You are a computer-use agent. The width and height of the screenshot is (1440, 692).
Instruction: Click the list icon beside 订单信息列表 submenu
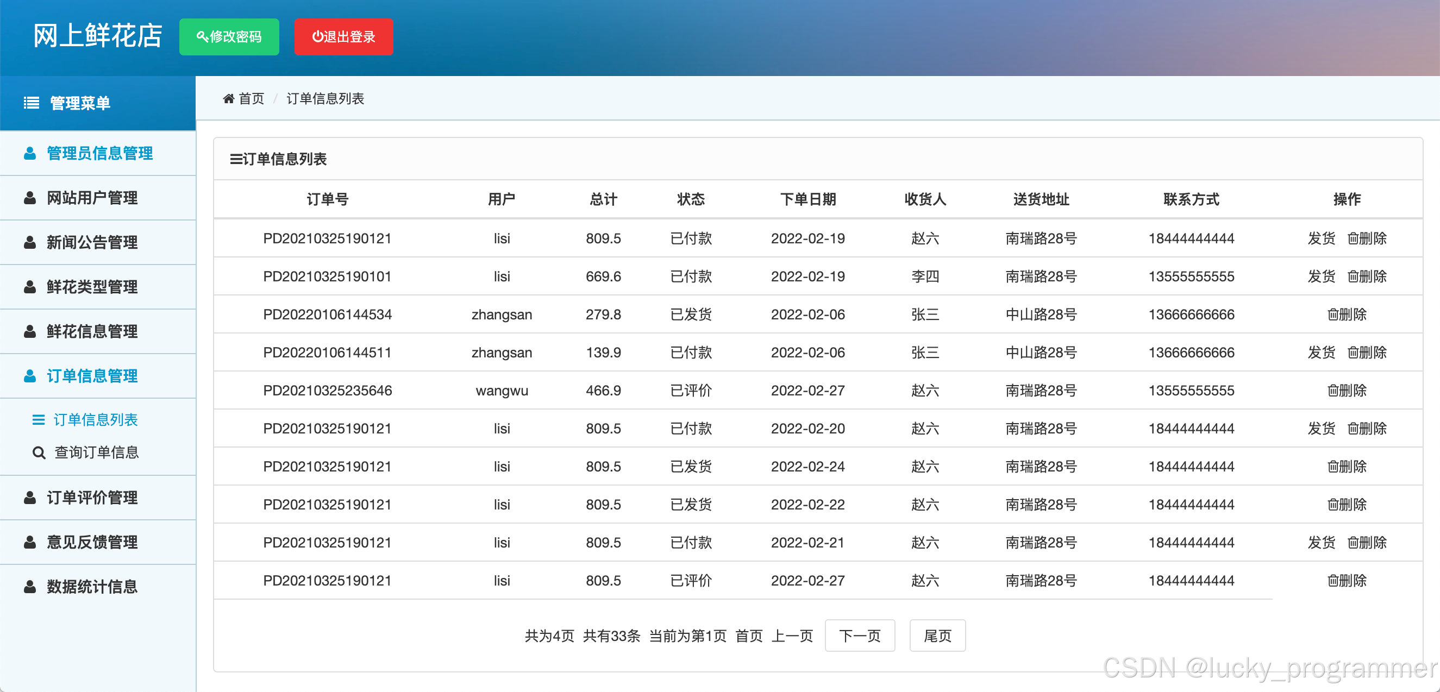39,420
